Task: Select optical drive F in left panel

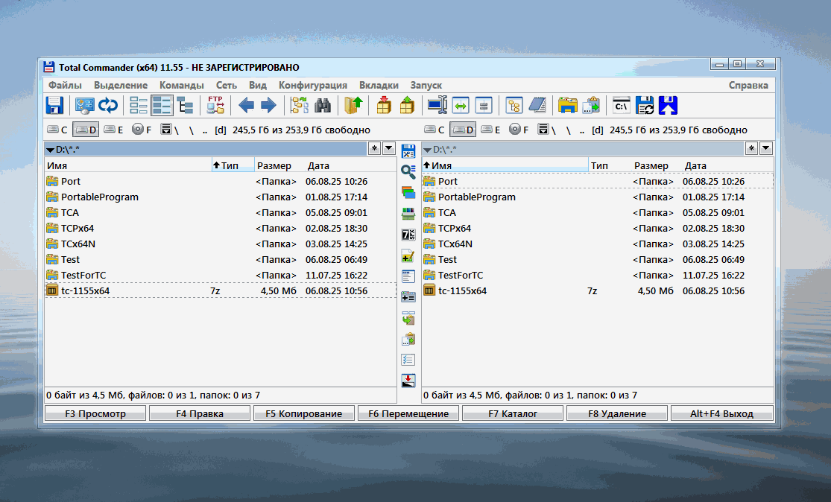Action: click(x=142, y=130)
